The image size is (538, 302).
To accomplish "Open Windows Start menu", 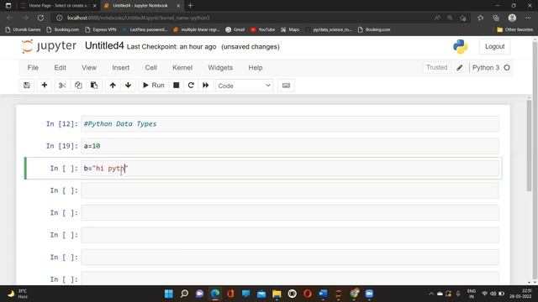I will pyautogui.click(x=169, y=294).
